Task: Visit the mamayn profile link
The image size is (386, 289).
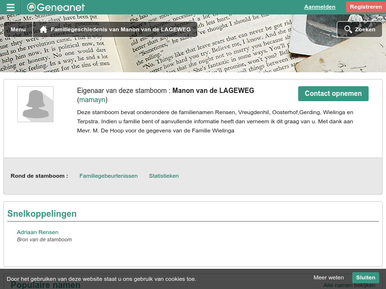Action: tap(92, 100)
